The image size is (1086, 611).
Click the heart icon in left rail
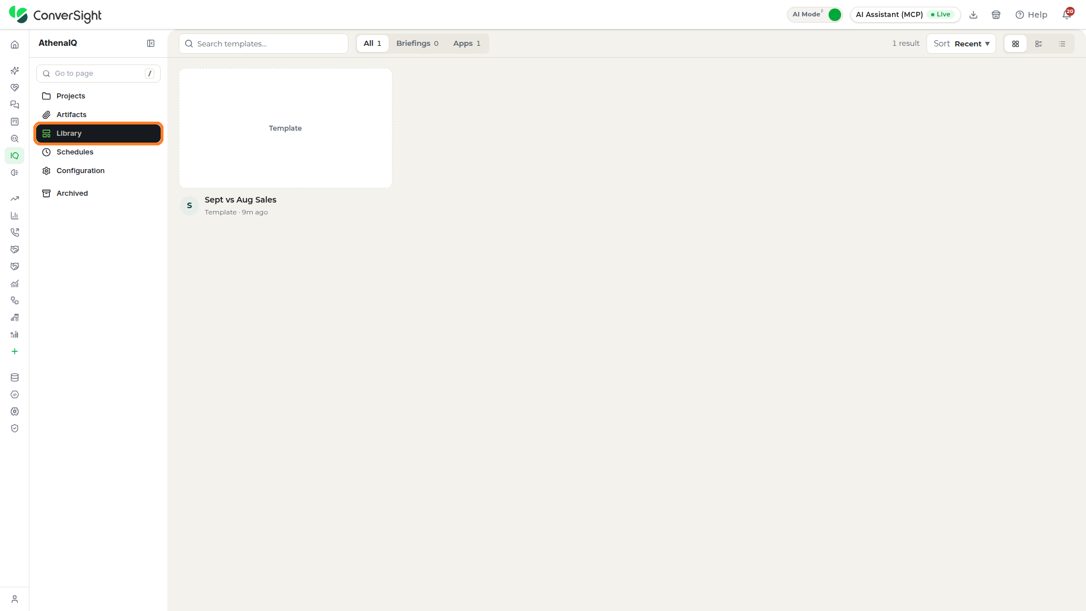pos(15,88)
